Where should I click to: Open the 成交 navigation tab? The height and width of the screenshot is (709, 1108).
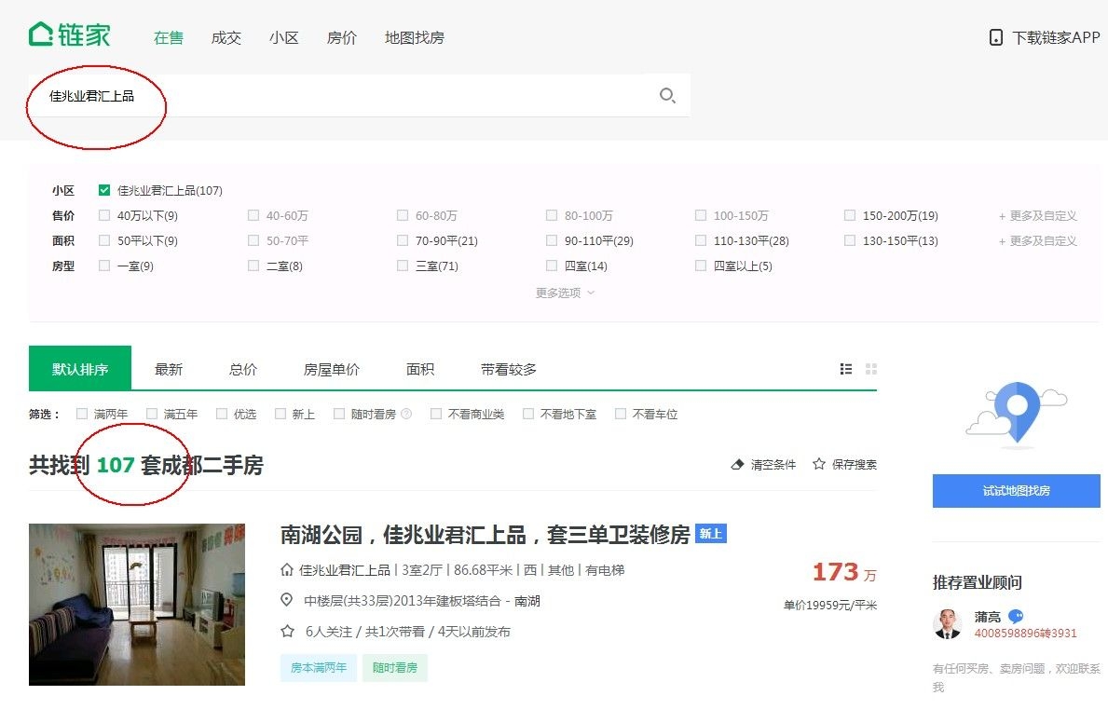[x=226, y=37]
